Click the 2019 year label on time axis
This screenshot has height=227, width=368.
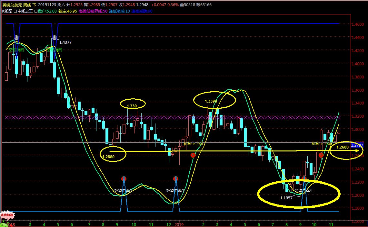(x=179, y=225)
